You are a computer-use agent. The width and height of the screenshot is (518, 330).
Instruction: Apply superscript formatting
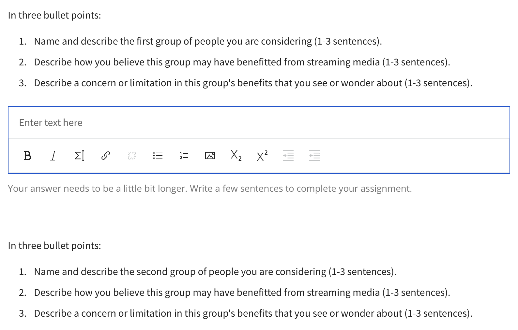pyautogui.click(x=262, y=156)
